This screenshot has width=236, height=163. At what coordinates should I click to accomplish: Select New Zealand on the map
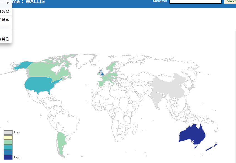tap(213, 146)
